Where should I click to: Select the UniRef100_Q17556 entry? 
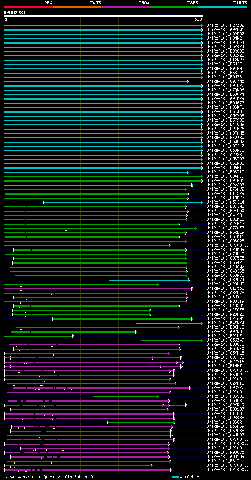pyautogui.click(x=225, y=289)
